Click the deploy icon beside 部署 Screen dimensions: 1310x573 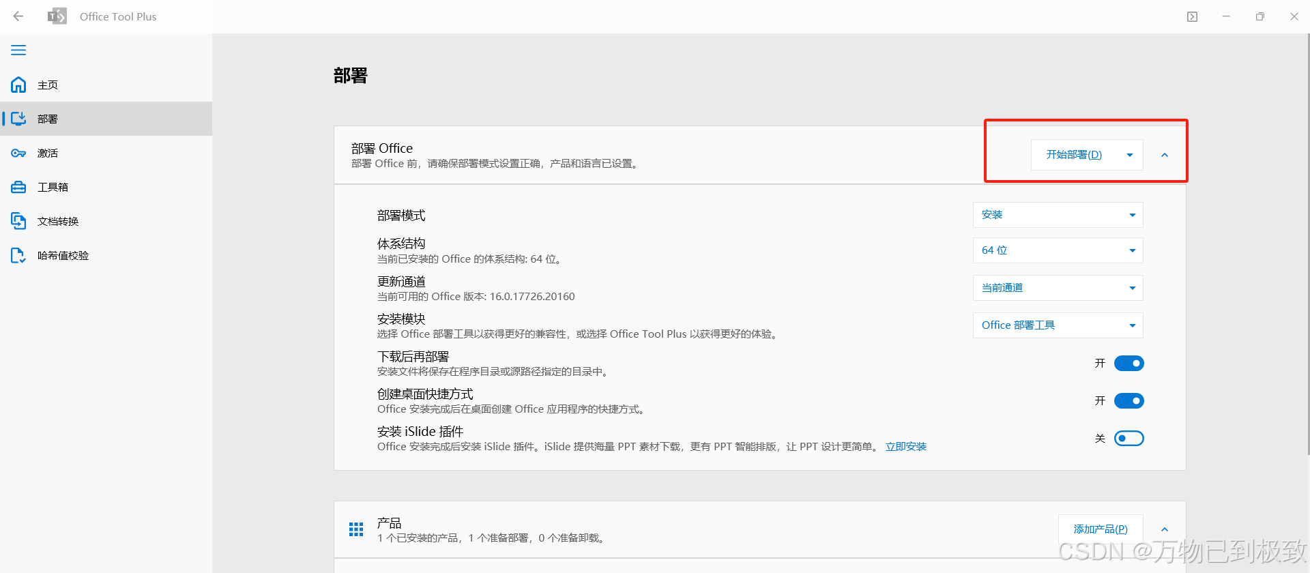[18, 119]
